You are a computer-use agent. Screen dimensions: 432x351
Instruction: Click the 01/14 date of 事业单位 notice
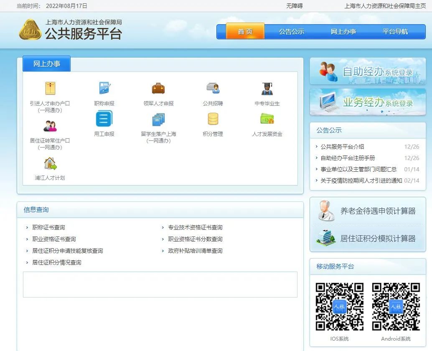(412, 169)
